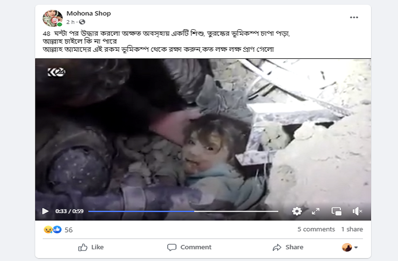Viewport: 398px width, 261px height.
Task: View the 5 comments
Action: click(x=316, y=229)
